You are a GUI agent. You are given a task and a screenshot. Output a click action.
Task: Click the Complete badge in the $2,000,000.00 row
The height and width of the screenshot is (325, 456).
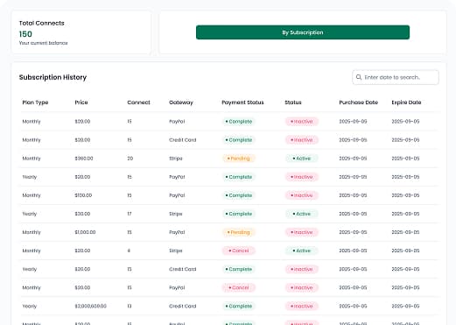pyautogui.click(x=239, y=306)
